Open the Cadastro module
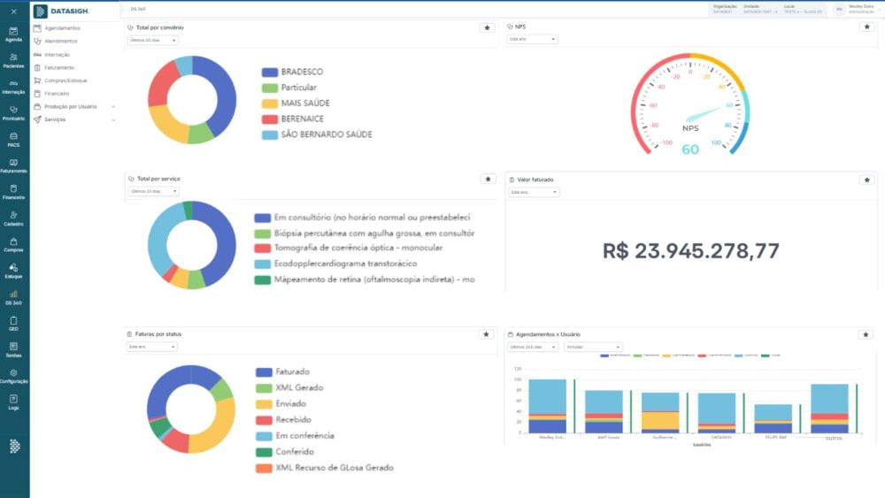Image resolution: width=885 pixels, height=498 pixels. [13, 218]
